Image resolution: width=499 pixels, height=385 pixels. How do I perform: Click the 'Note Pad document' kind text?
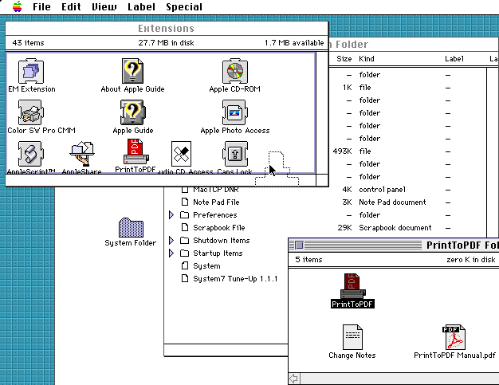tap(392, 202)
